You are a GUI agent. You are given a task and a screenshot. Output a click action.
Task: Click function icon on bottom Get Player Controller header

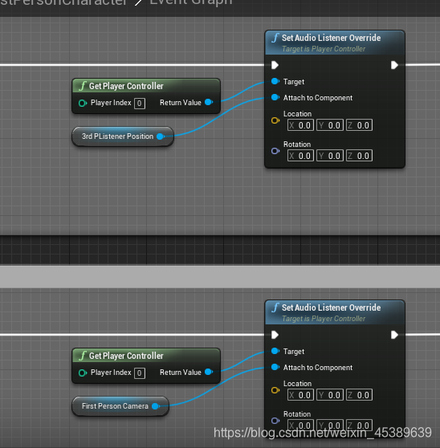83,356
